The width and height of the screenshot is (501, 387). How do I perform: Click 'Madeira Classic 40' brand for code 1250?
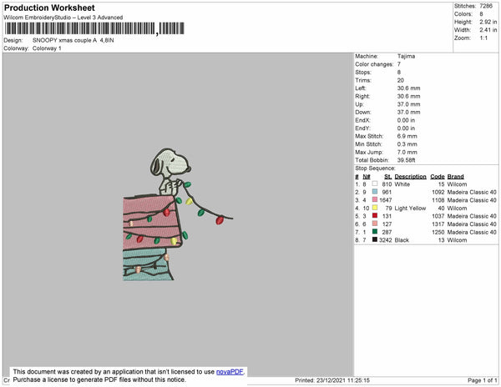coord(472,232)
